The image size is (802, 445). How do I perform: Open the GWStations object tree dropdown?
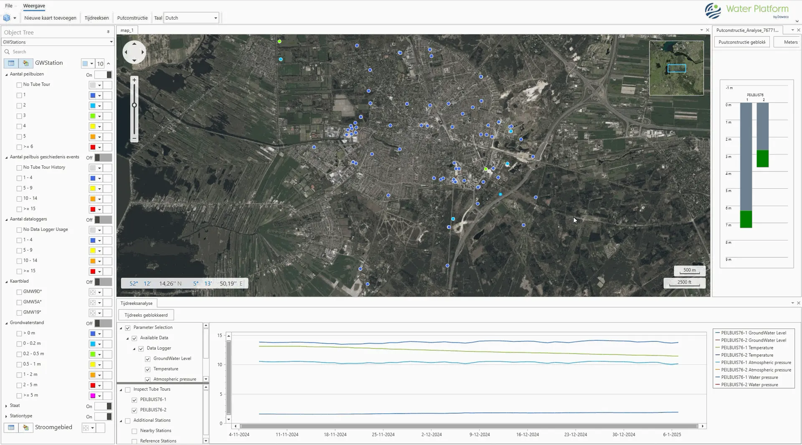[x=111, y=42]
